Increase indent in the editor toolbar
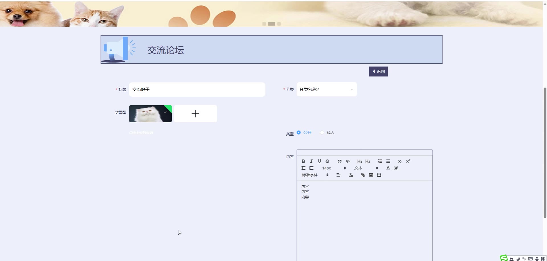Image resolution: width=547 pixels, height=261 pixels. coord(311,168)
